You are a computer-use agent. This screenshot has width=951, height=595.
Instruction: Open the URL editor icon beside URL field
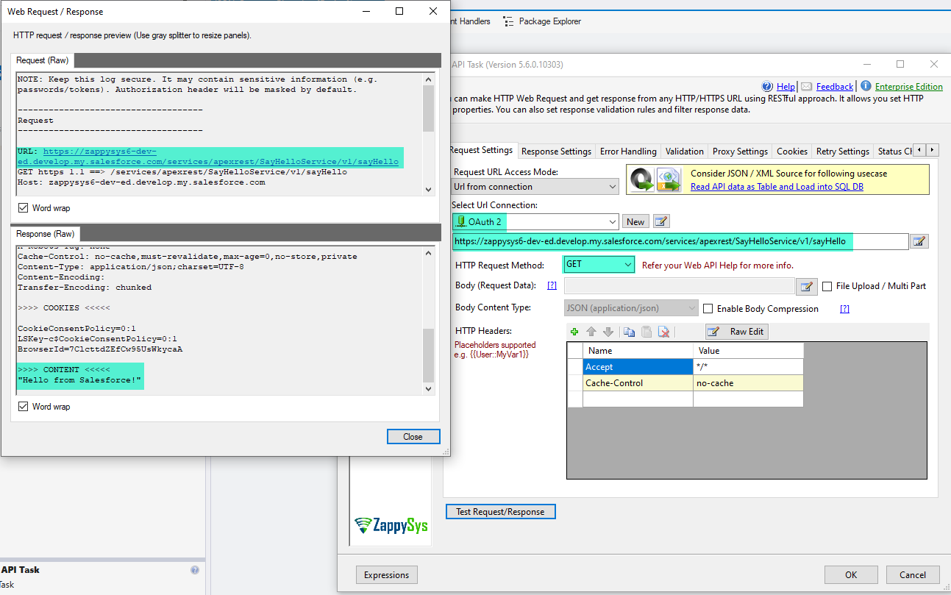pos(919,241)
